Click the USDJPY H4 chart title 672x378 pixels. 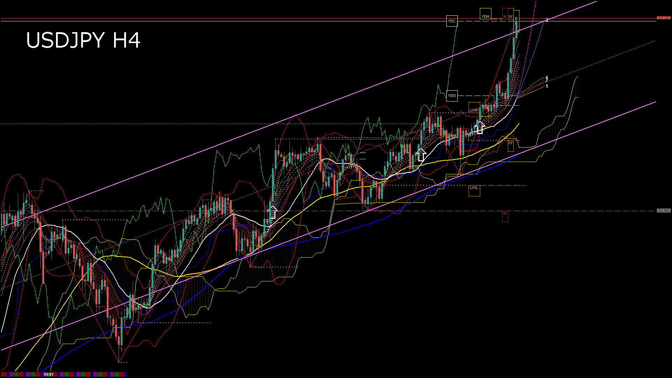coord(83,40)
